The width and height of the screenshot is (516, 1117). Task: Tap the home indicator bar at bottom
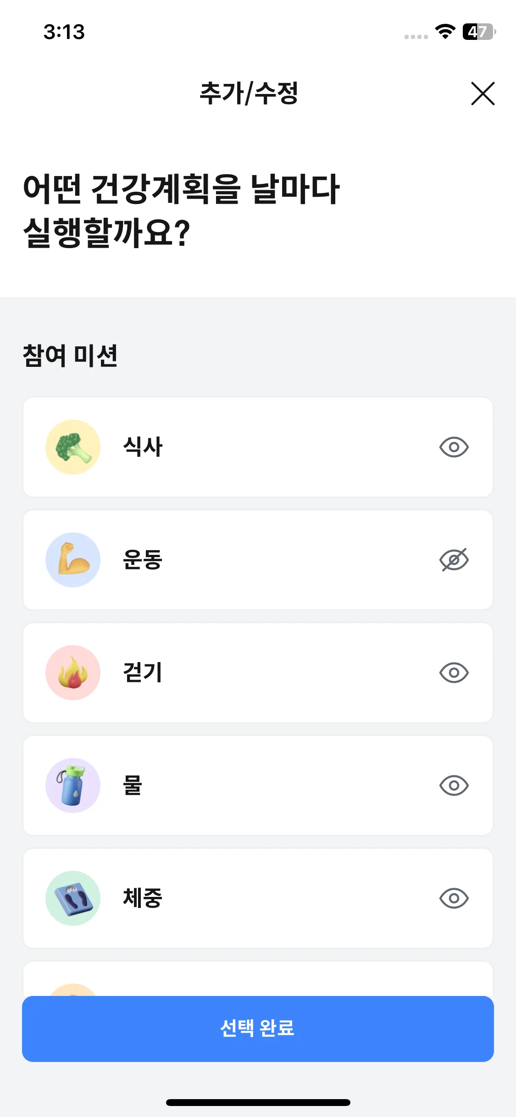[258, 1102]
